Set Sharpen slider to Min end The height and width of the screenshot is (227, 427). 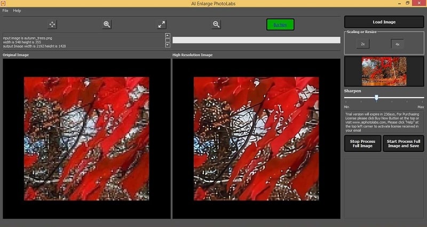pos(345,98)
